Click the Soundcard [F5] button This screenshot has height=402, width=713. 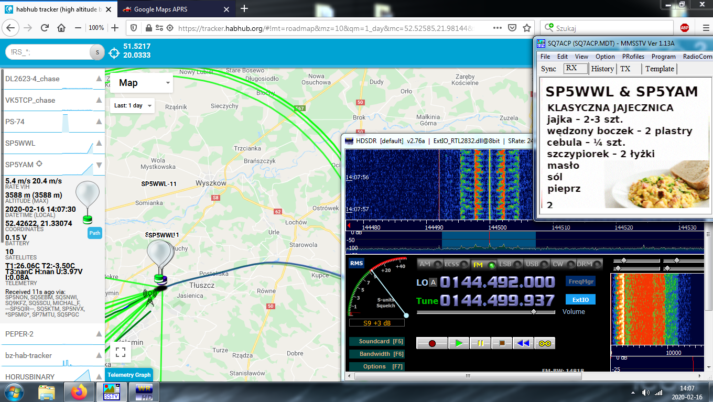coord(377,341)
